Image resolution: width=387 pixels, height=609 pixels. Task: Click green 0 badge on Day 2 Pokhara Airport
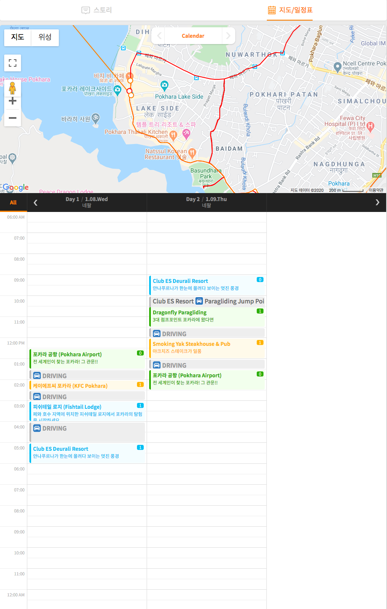260,374
